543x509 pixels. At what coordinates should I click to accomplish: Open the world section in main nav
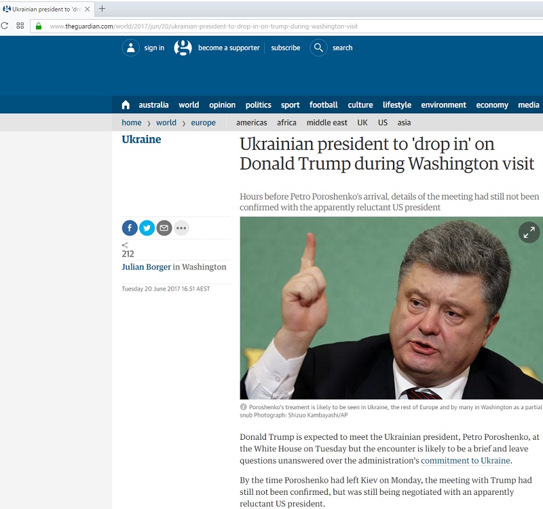[x=189, y=105]
